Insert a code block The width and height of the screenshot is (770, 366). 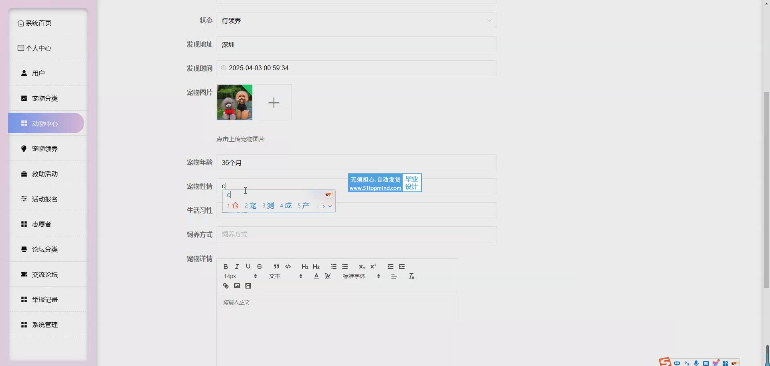(x=288, y=266)
